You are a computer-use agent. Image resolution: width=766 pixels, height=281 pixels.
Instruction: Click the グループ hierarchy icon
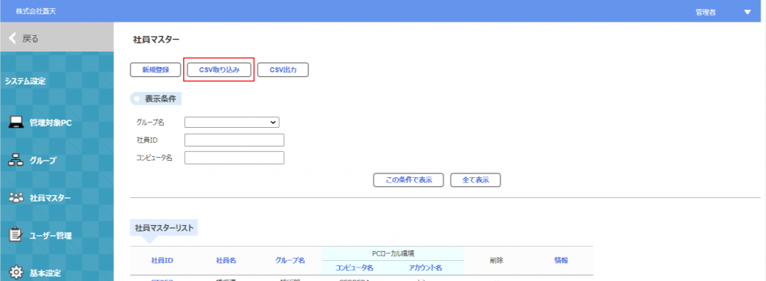tap(16, 160)
